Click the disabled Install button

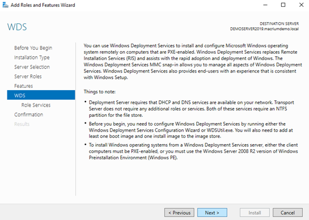point(255,213)
